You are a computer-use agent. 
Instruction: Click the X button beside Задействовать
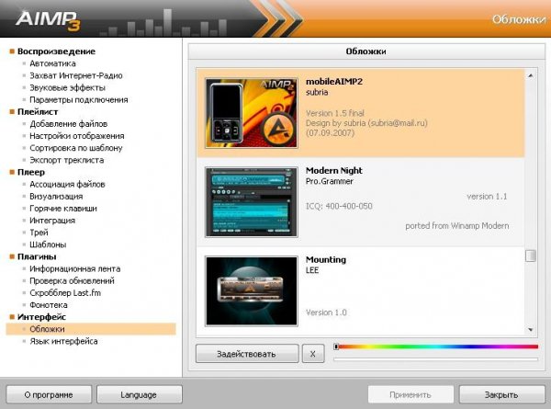click(x=313, y=354)
